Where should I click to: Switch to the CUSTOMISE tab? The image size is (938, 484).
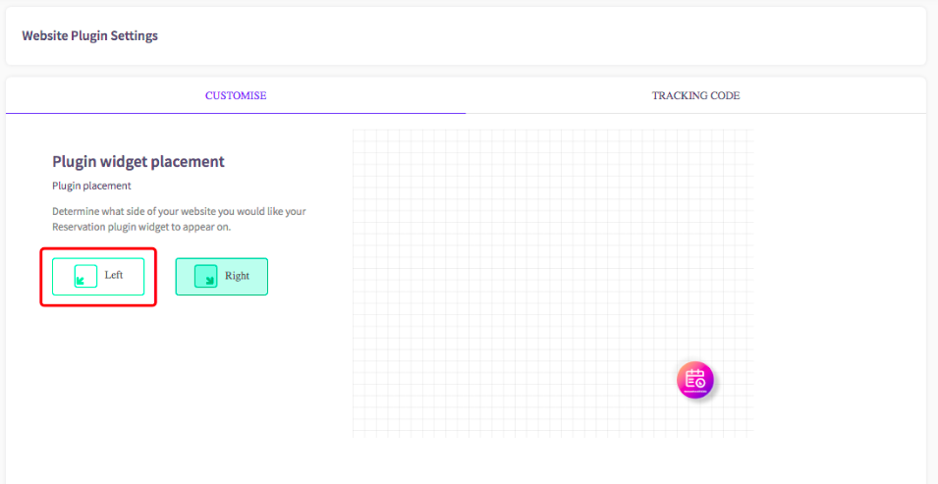click(236, 96)
